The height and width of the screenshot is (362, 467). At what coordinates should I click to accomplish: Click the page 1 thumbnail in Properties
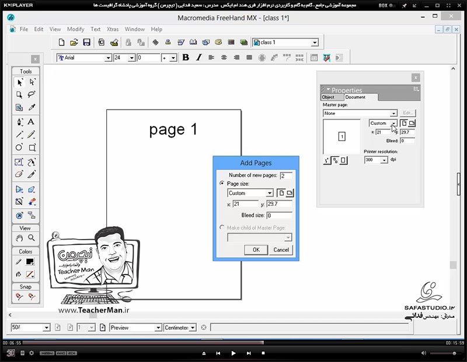coord(342,136)
